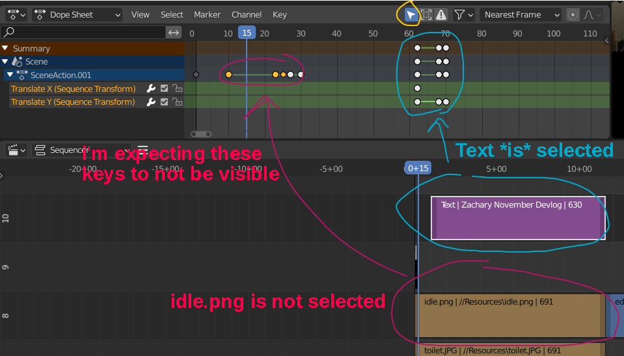The height and width of the screenshot is (356, 624).
Task: Click the grey keyframe at frame 1
Action: coord(196,74)
